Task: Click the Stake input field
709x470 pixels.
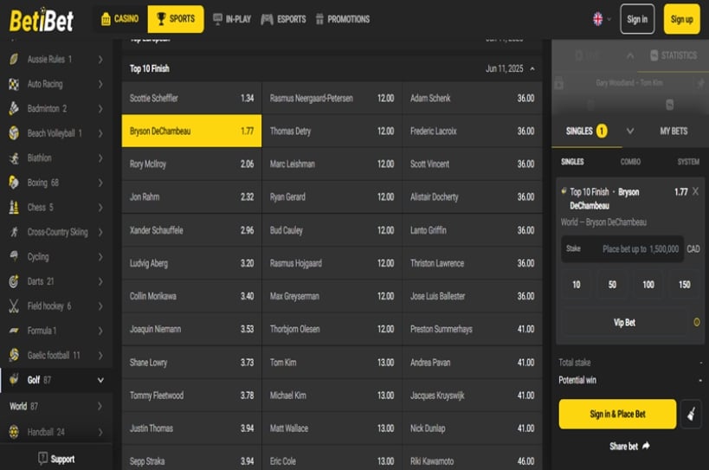Action: (622, 249)
